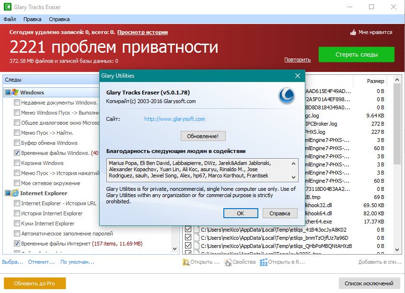This screenshot has width=405, height=293.
Task: Click the dialog's 'Справка' button
Action: click(x=280, y=213)
